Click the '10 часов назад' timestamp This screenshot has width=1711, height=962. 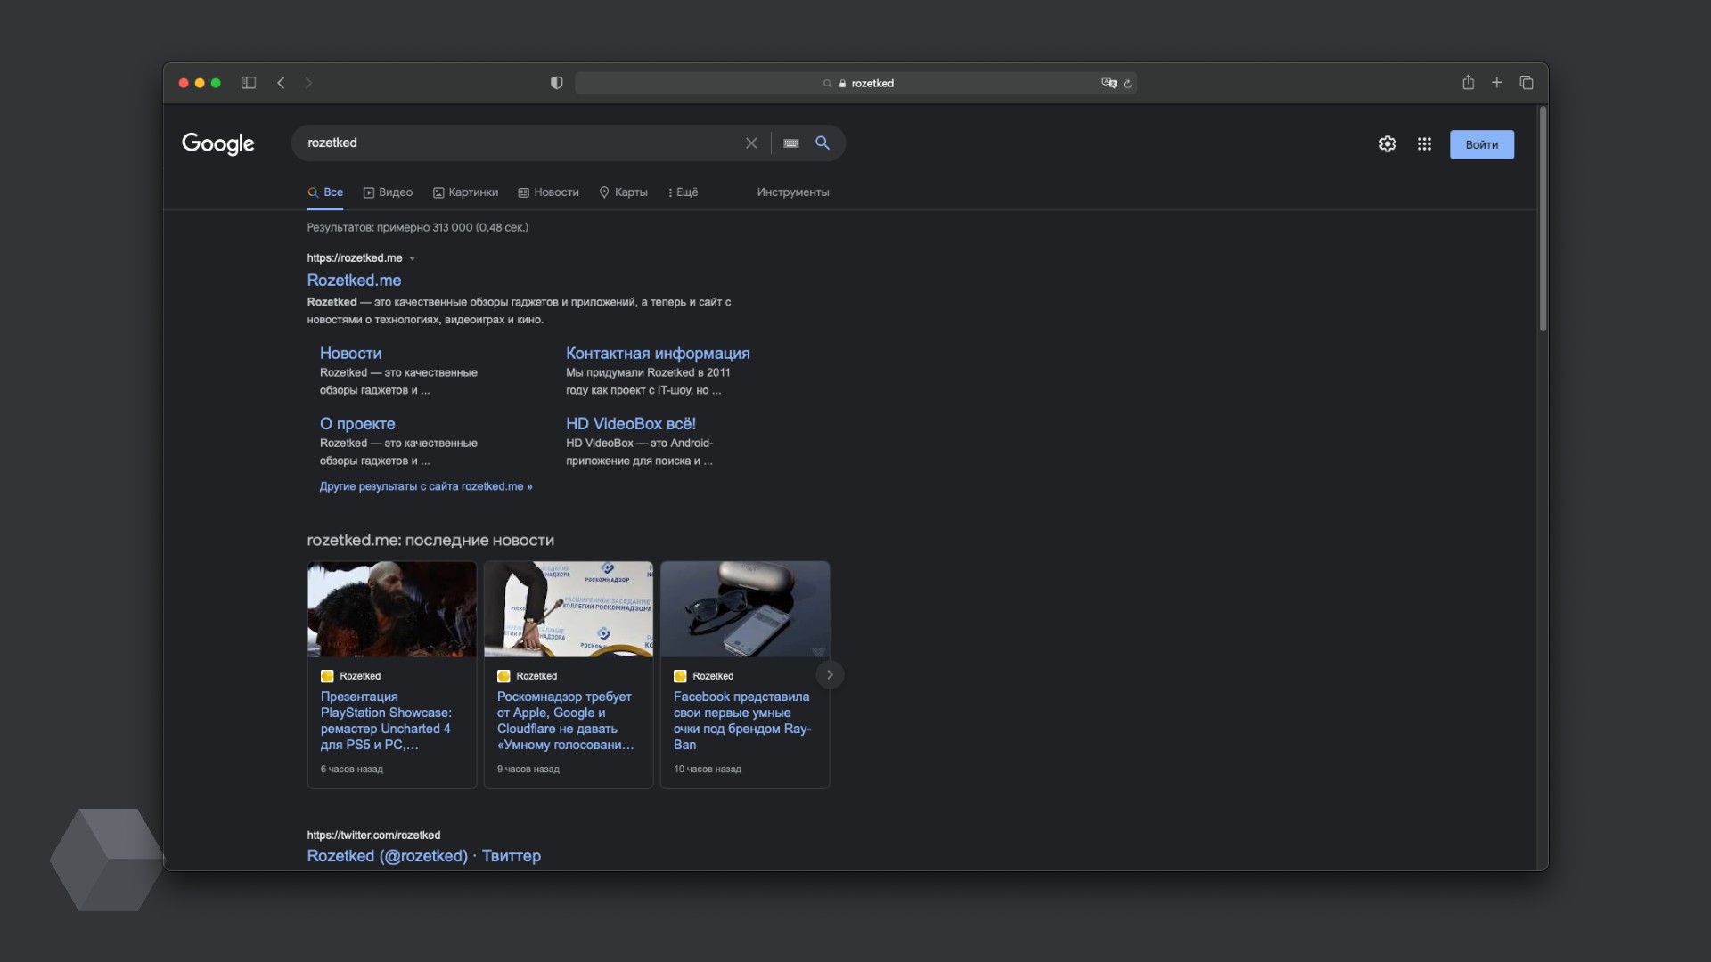click(708, 770)
